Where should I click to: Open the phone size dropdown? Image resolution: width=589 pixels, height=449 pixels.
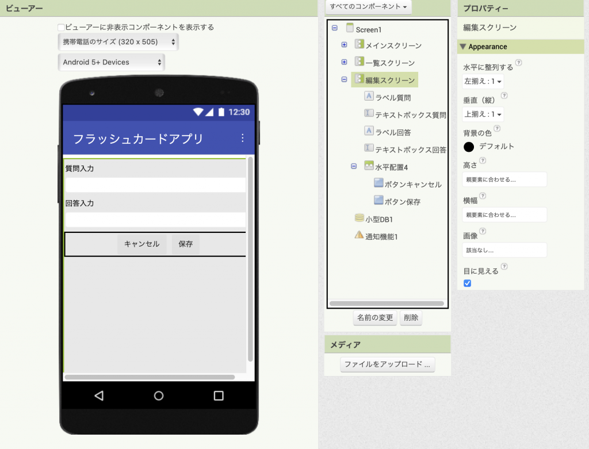[118, 42]
